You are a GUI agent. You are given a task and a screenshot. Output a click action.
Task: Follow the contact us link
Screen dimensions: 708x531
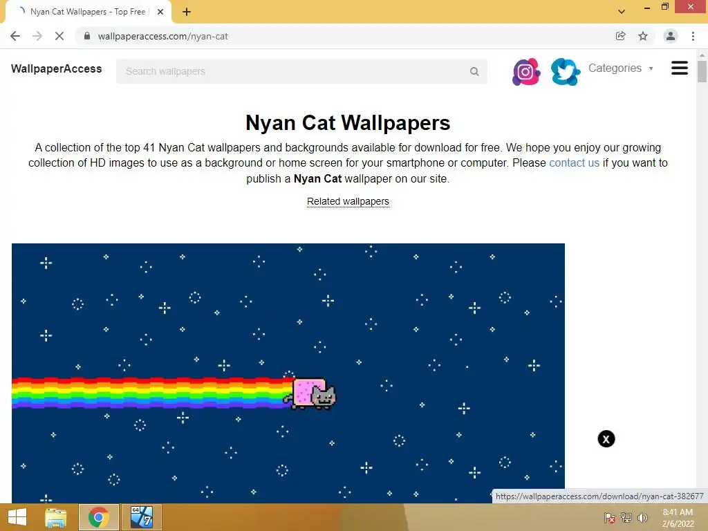[574, 162]
